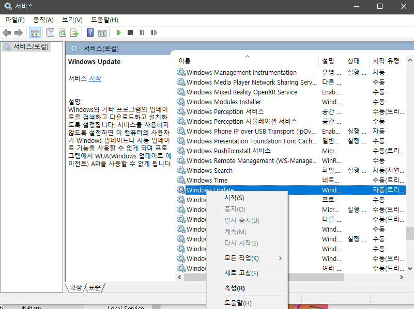The width and height of the screenshot is (414, 309).
Task: Click gear icon of Windows Search row
Action: [181, 170]
